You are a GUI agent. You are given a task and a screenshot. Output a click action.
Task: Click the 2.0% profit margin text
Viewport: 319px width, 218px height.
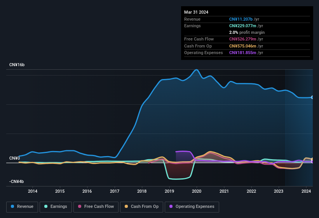click(247, 32)
